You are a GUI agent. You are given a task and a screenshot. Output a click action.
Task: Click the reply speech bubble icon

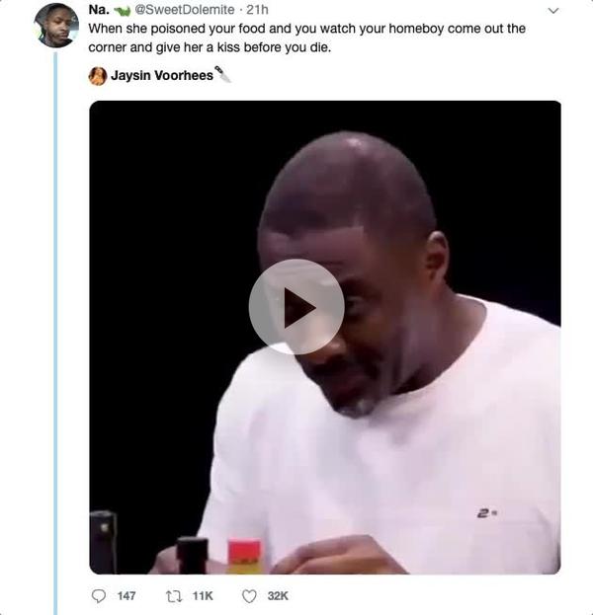[x=99, y=596]
